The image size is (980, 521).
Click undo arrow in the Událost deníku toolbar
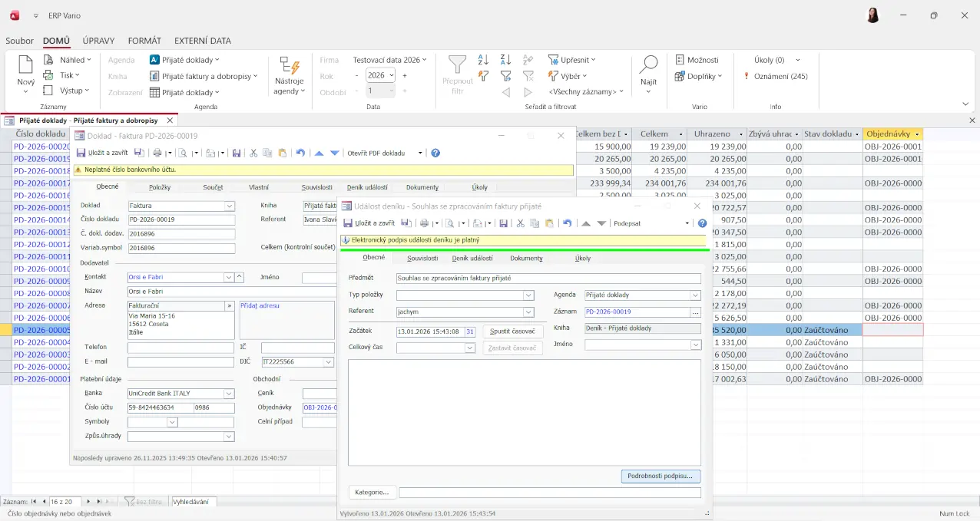click(567, 223)
